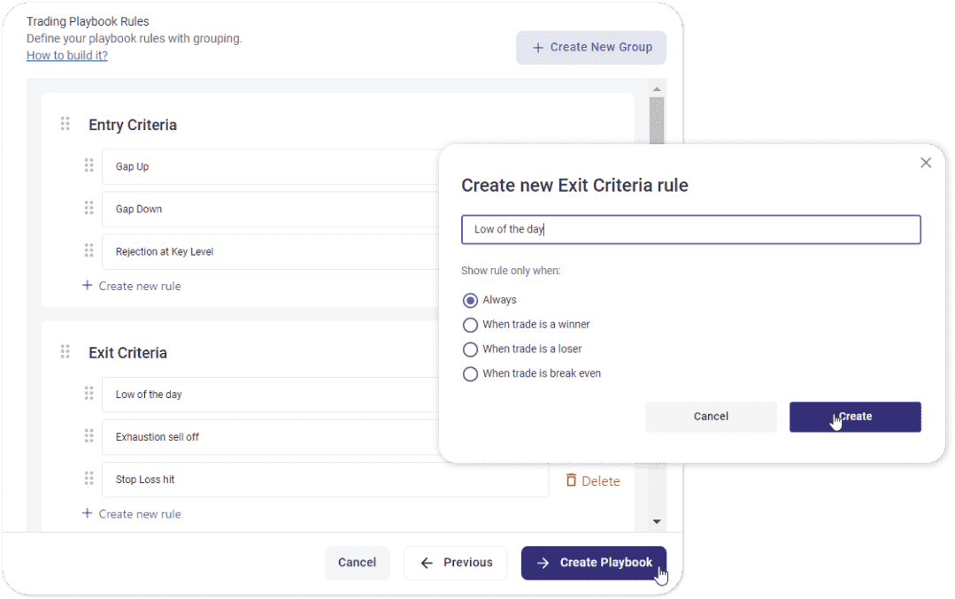Screen dimensions: 955x599
Task: Go back with the Previous button
Action: 455,563
